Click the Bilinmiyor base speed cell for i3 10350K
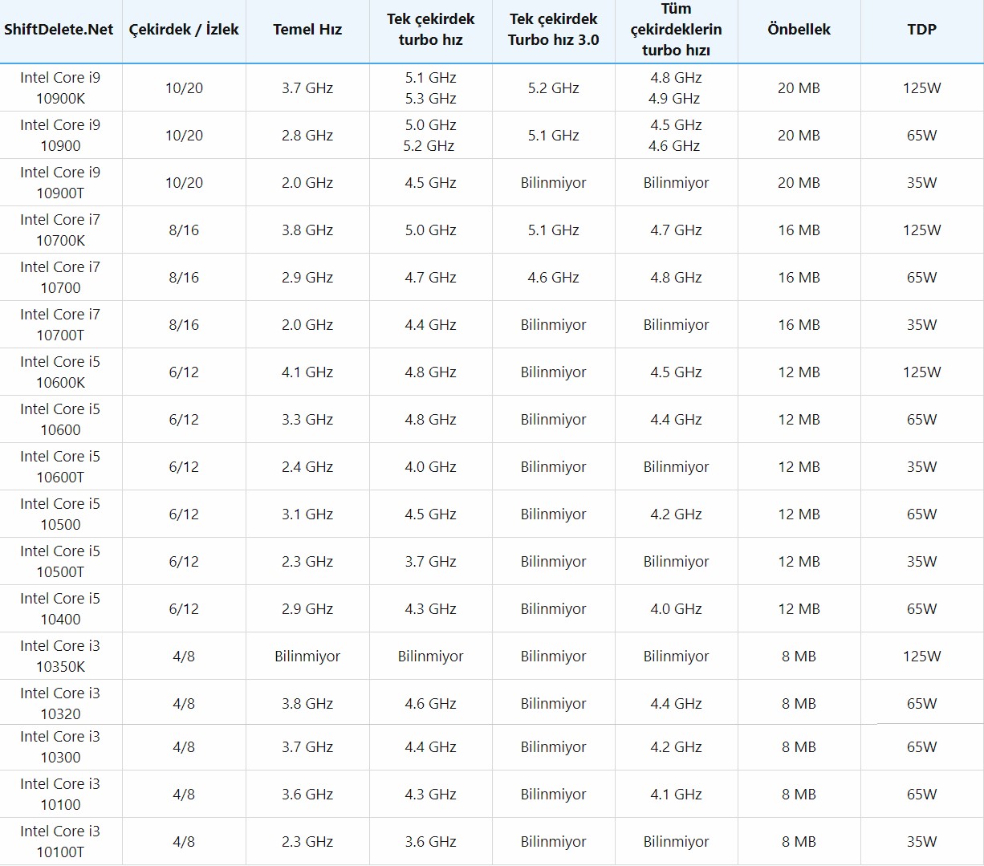 307,657
